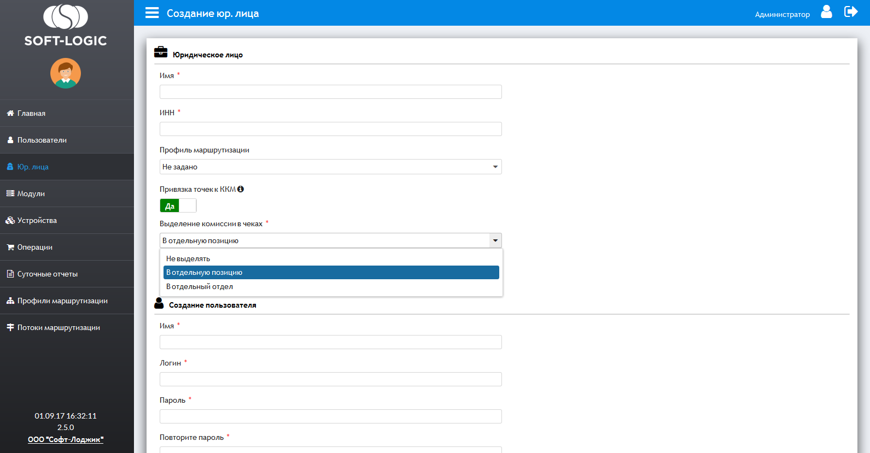Open the Профиль маршрутизации dropdown
Screen dimensions: 870x453
(330, 167)
